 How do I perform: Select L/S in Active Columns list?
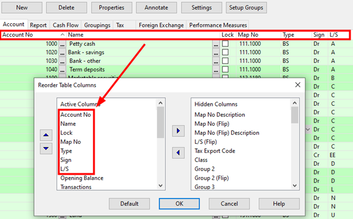[x=64, y=169]
